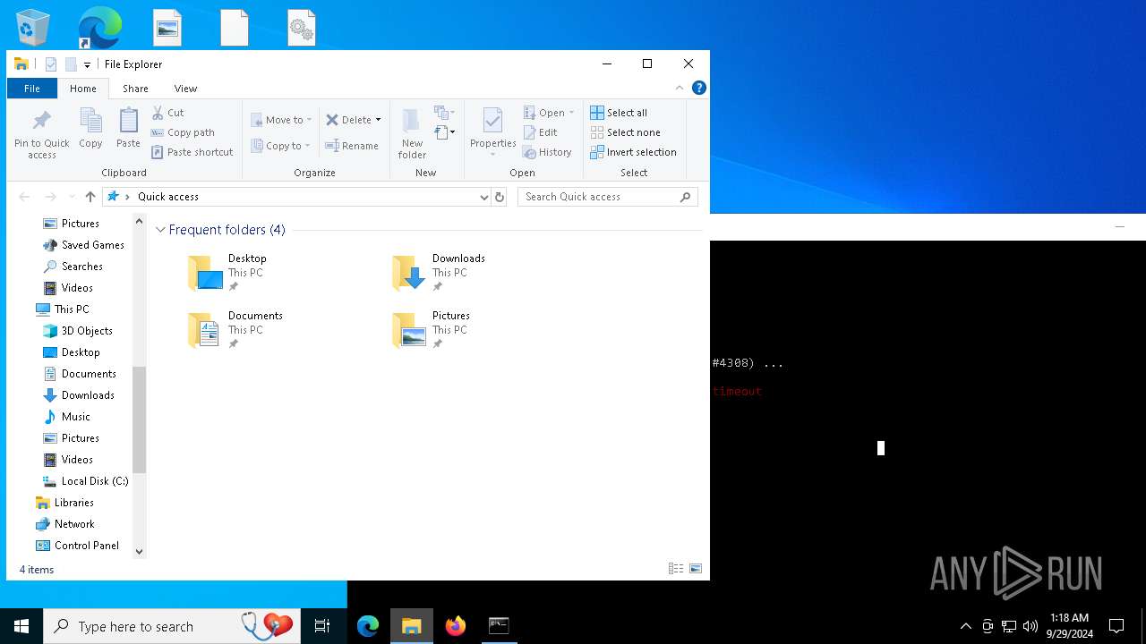
Task: Open the Downloads frequent folder
Action: pyautogui.click(x=439, y=273)
